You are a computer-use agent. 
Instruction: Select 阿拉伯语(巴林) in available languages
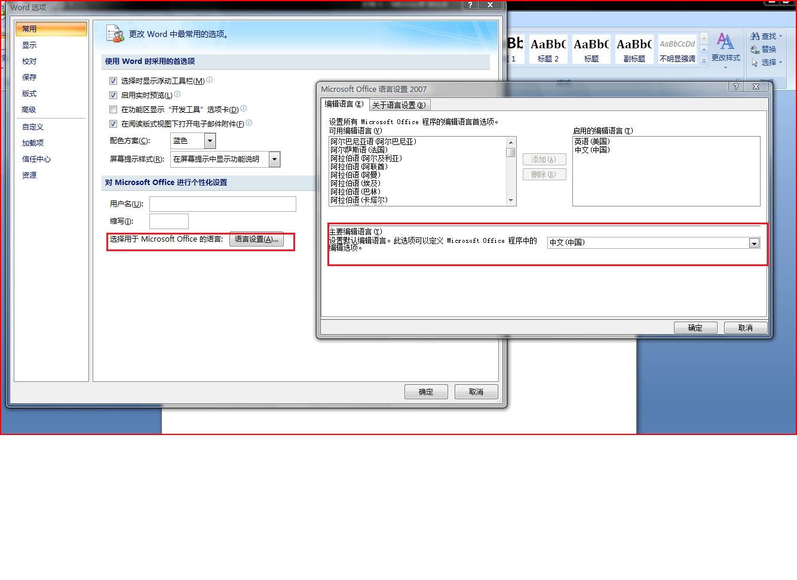[x=355, y=192]
